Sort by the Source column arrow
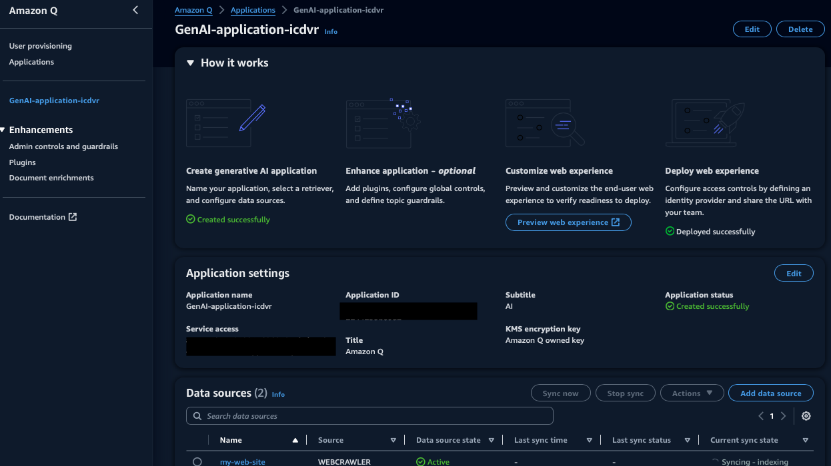Viewport: 831px width, 466px height. 393,440
